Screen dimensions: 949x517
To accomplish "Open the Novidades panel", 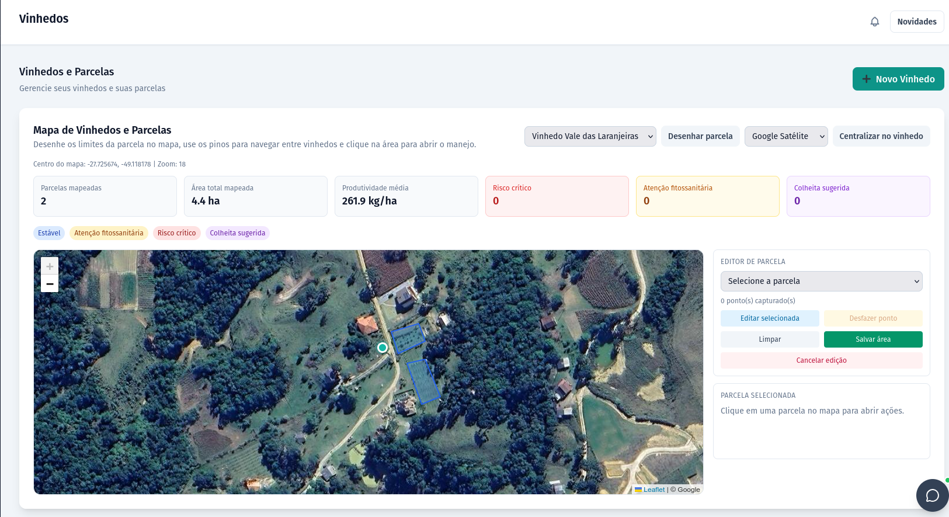I will tap(916, 22).
